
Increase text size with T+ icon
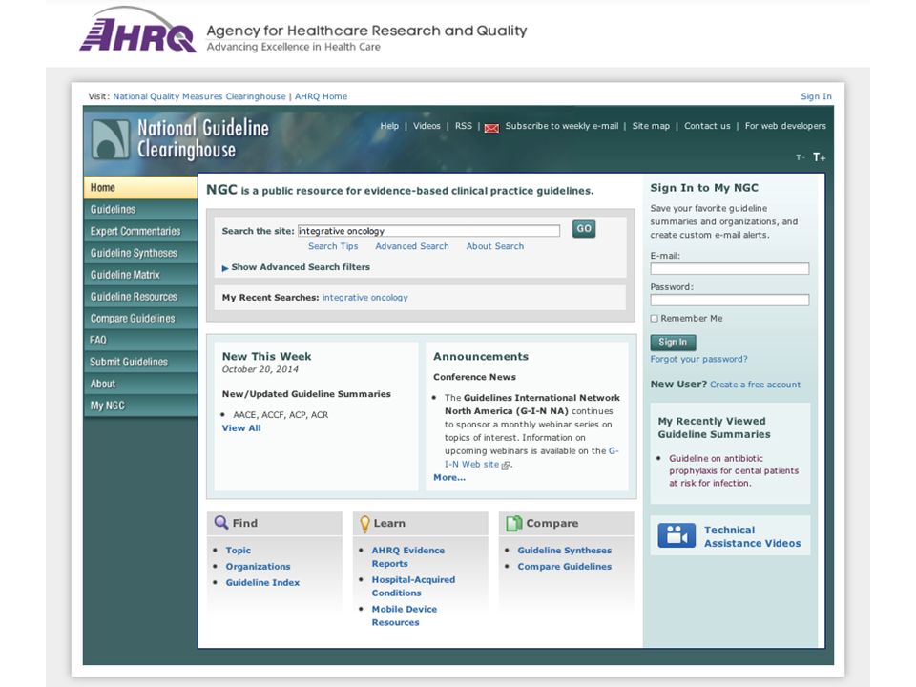pyautogui.click(x=819, y=157)
